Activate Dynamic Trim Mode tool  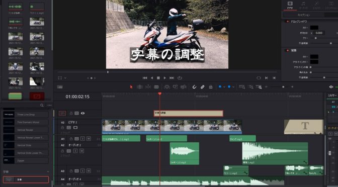[148, 87]
